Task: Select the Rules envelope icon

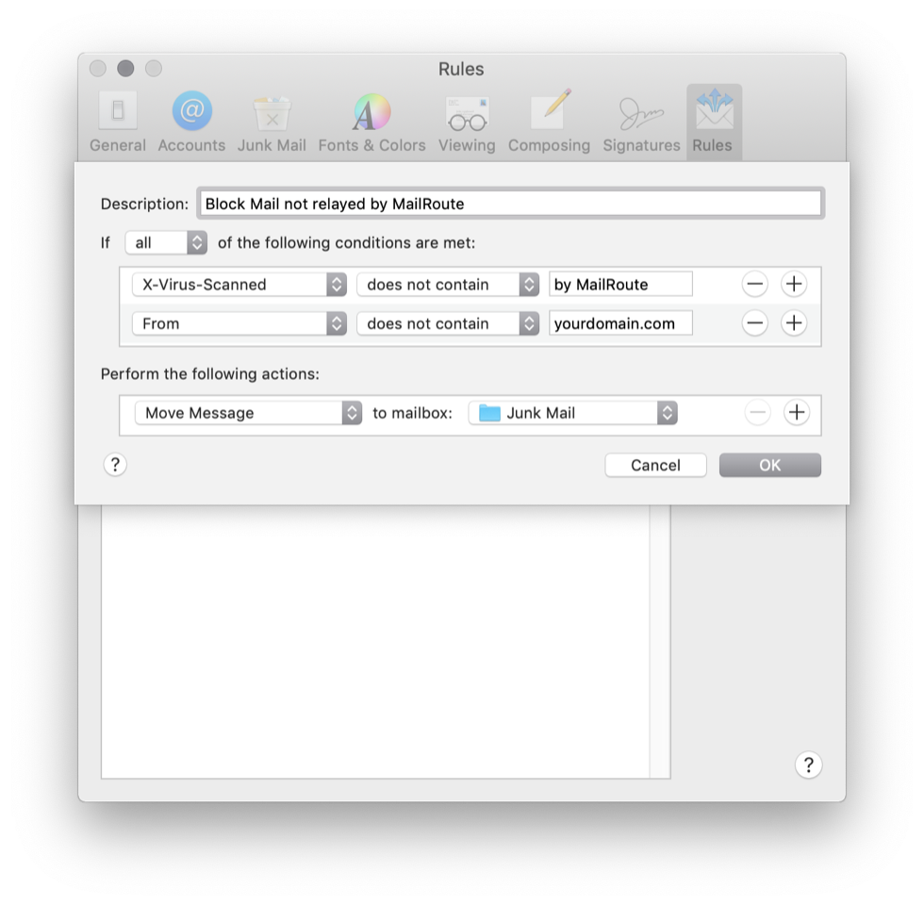Action: click(715, 109)
